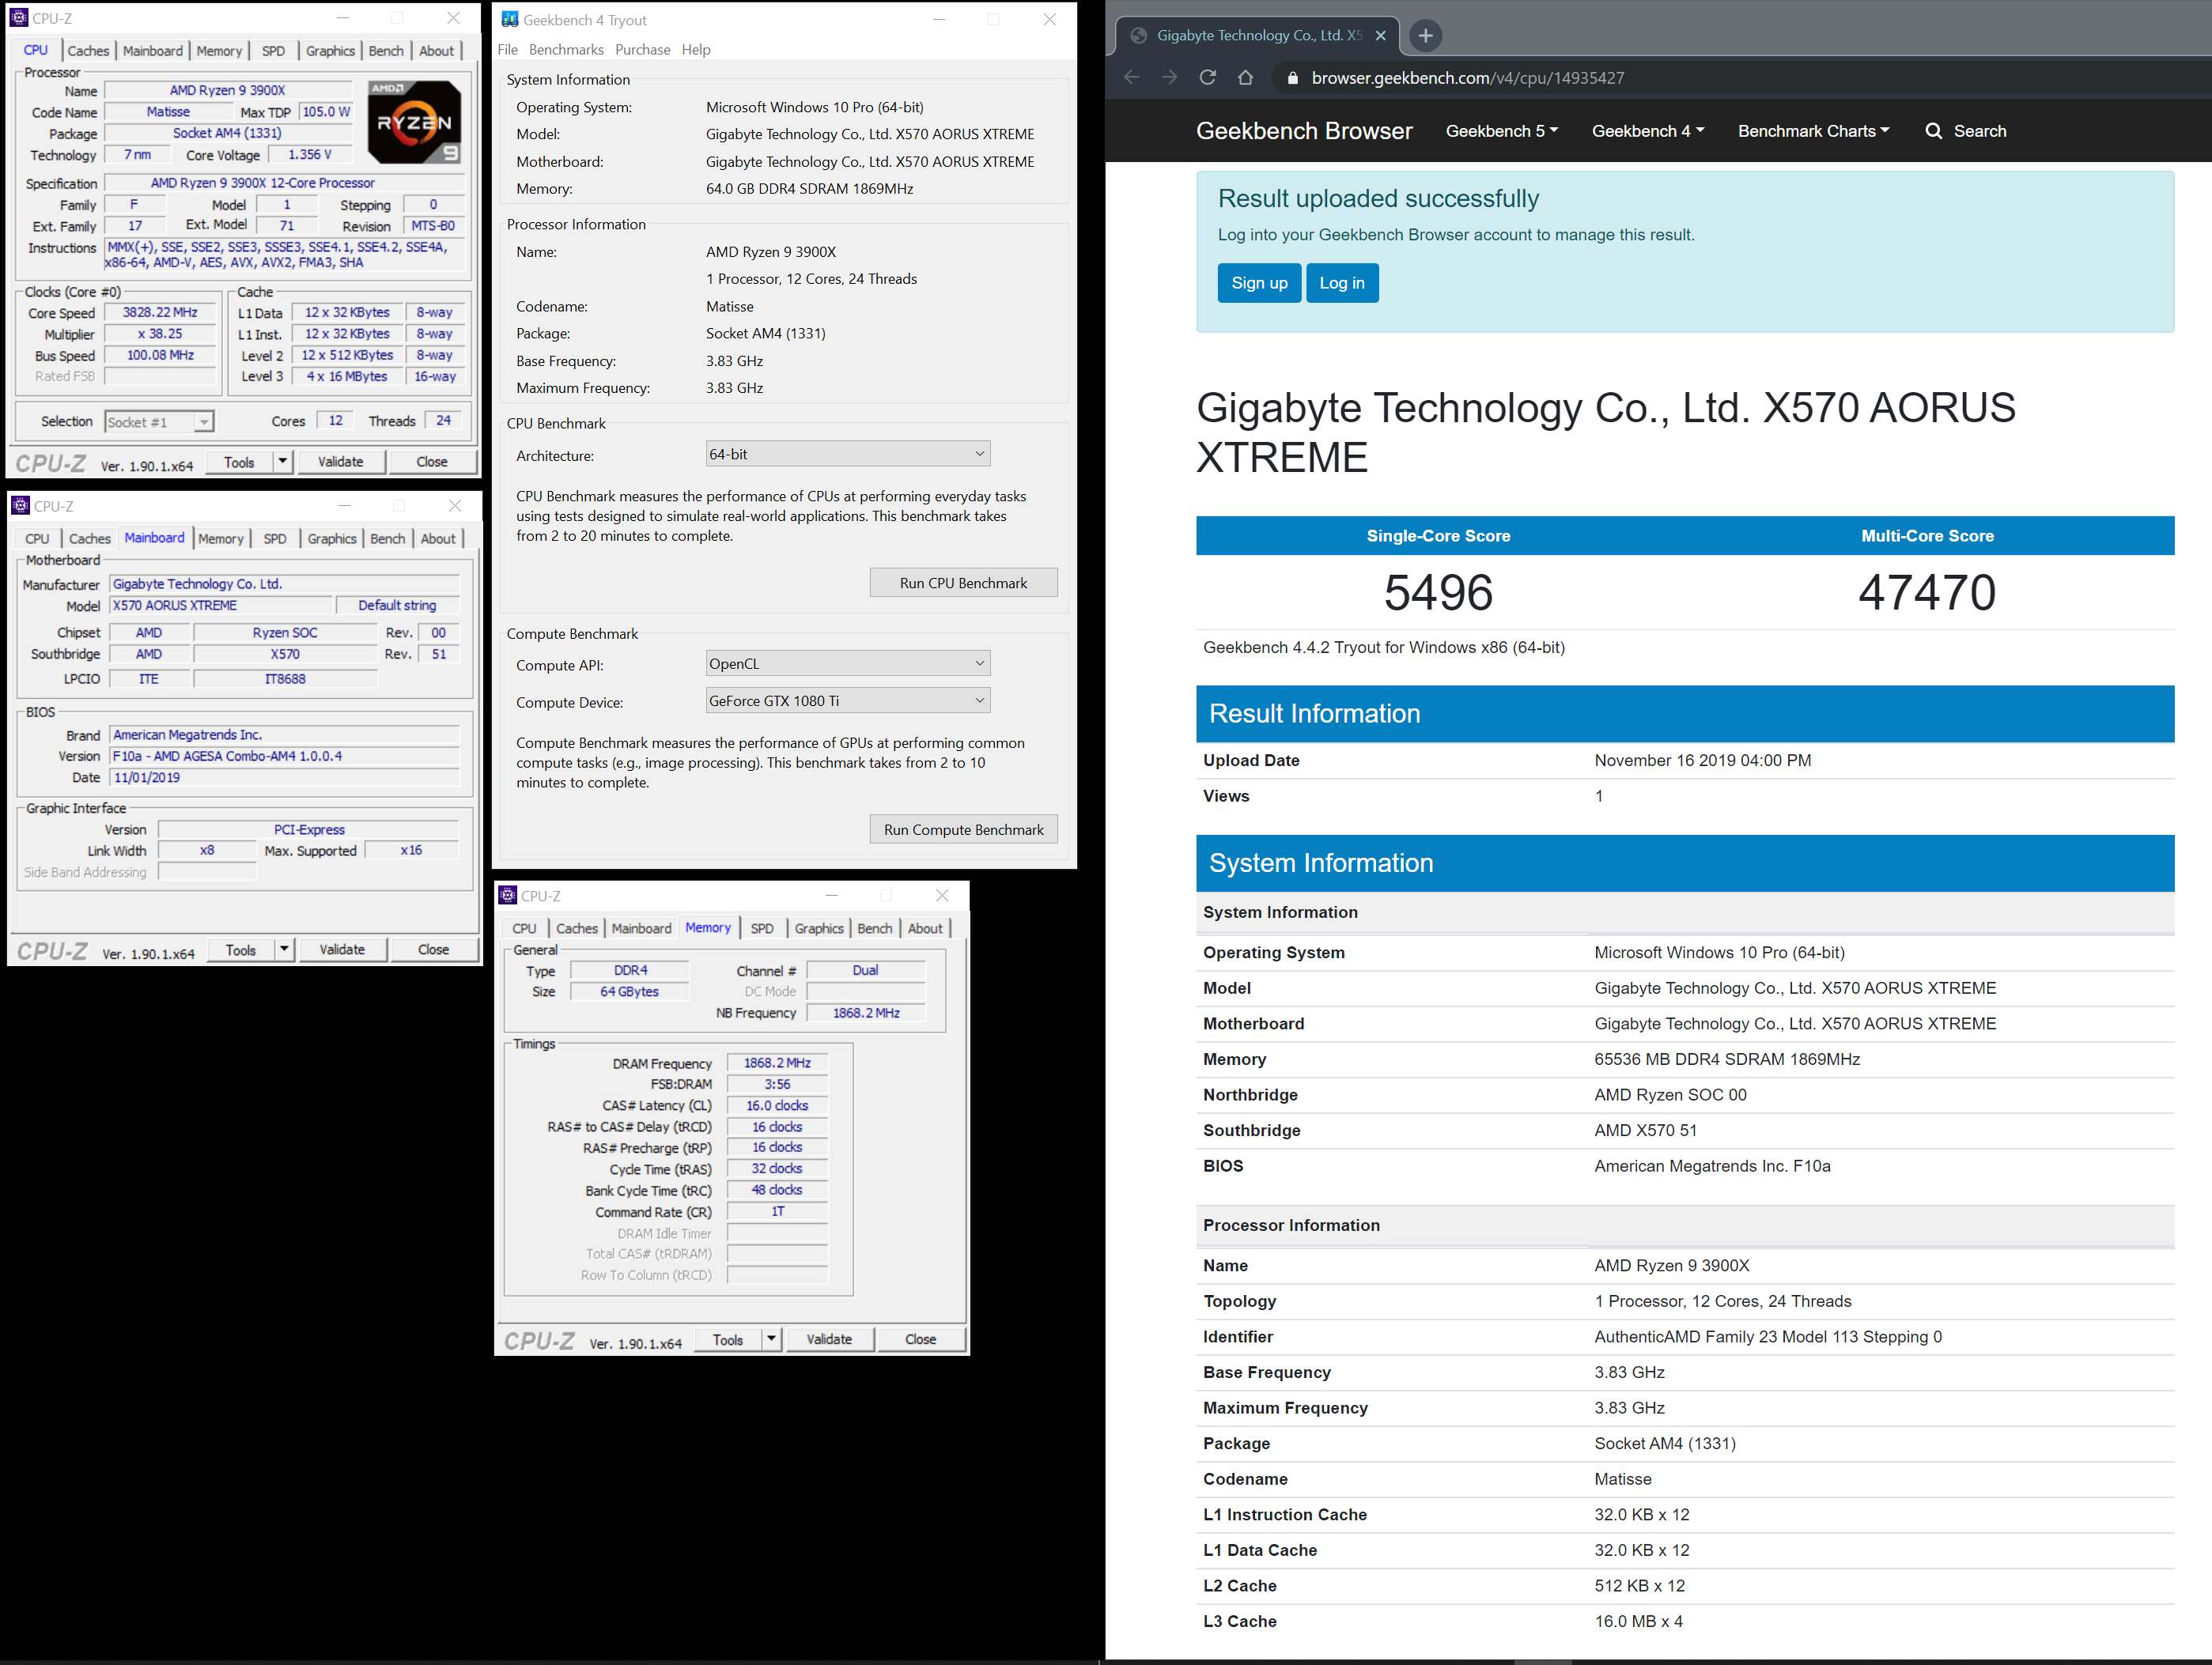Close the Gigabyte Technology browser tab
Image resolution: width=2212 pixels, height=1665 pixels.
point(1380,36)
